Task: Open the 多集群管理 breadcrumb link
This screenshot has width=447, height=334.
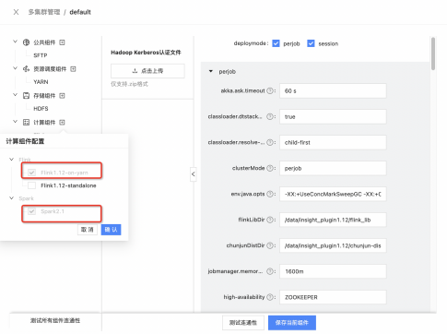Action: [44, 12]
